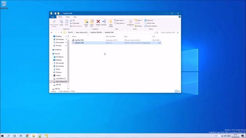Click OptiPlex7040VM in the address bar
The height and width of the screenshot is (138, 246).
click(x=96, y=32)
